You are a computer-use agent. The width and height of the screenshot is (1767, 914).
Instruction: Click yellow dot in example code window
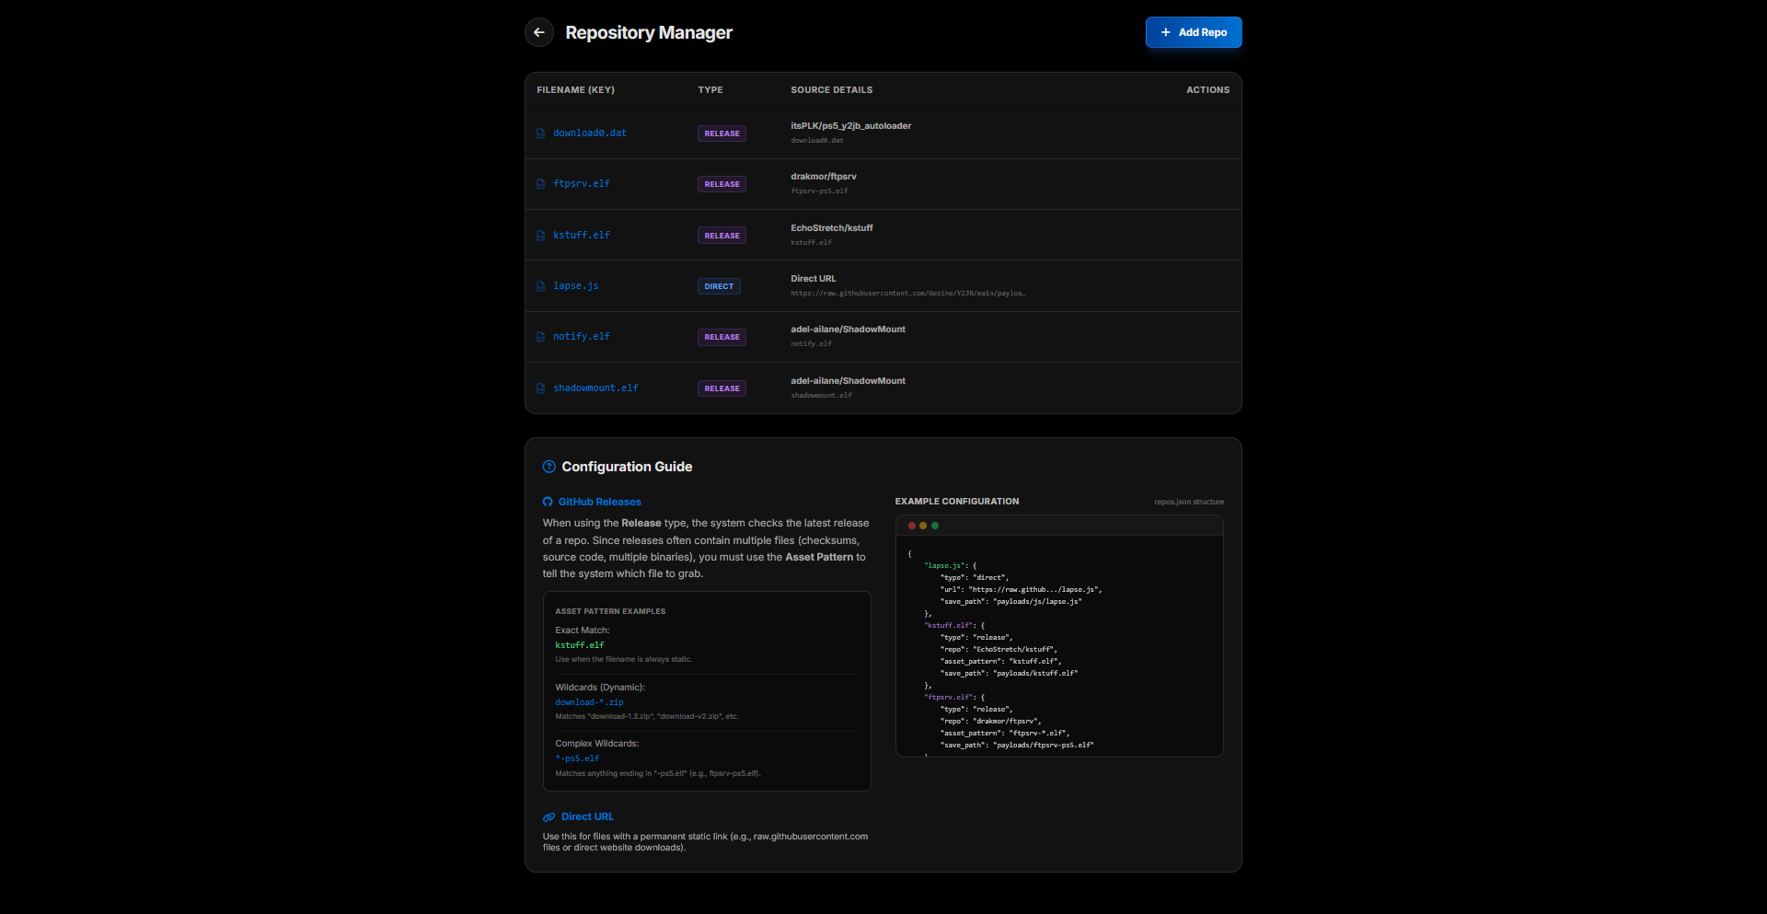click(x=923, y=526)
